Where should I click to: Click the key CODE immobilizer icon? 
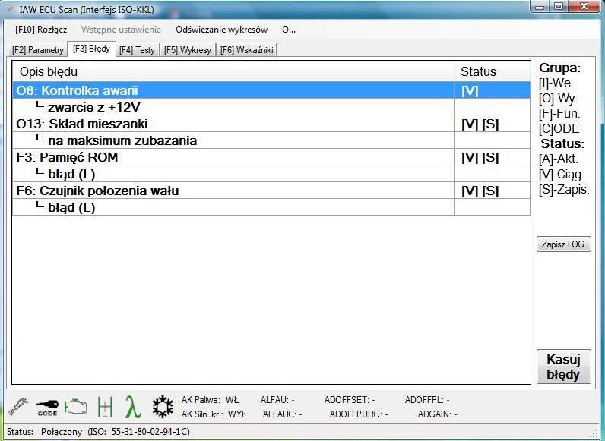click(46, 407)
